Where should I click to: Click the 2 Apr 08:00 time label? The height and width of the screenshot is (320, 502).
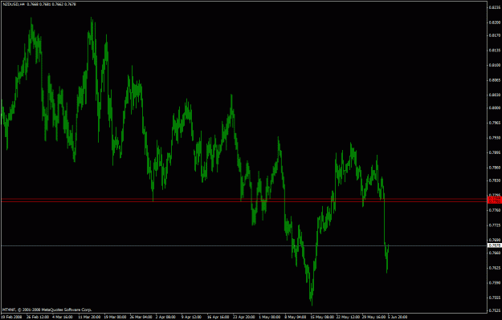(x=165, y=317)
